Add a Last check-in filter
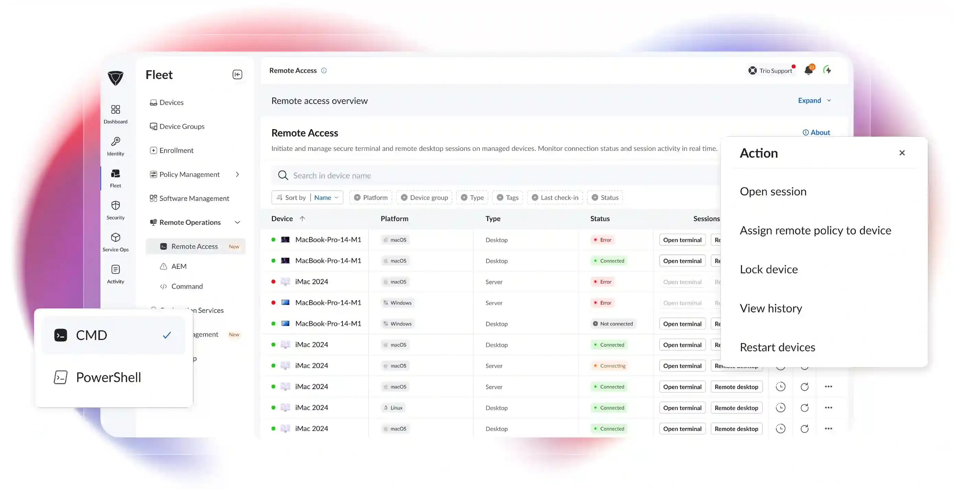954x489 pixels. (555, 197)
